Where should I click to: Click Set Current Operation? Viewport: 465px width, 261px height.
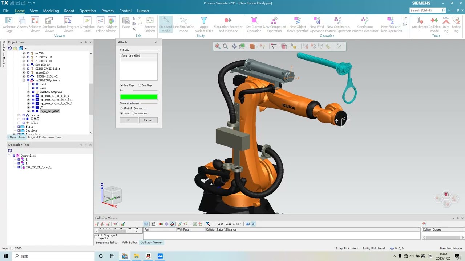tap(254, 24)
